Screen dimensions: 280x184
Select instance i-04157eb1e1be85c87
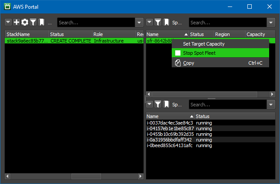click(x=210, y=128)
